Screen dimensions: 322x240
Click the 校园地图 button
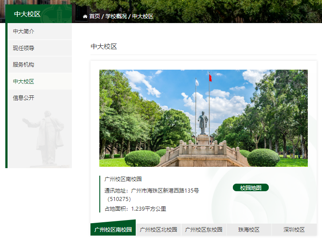click(251, 188)
